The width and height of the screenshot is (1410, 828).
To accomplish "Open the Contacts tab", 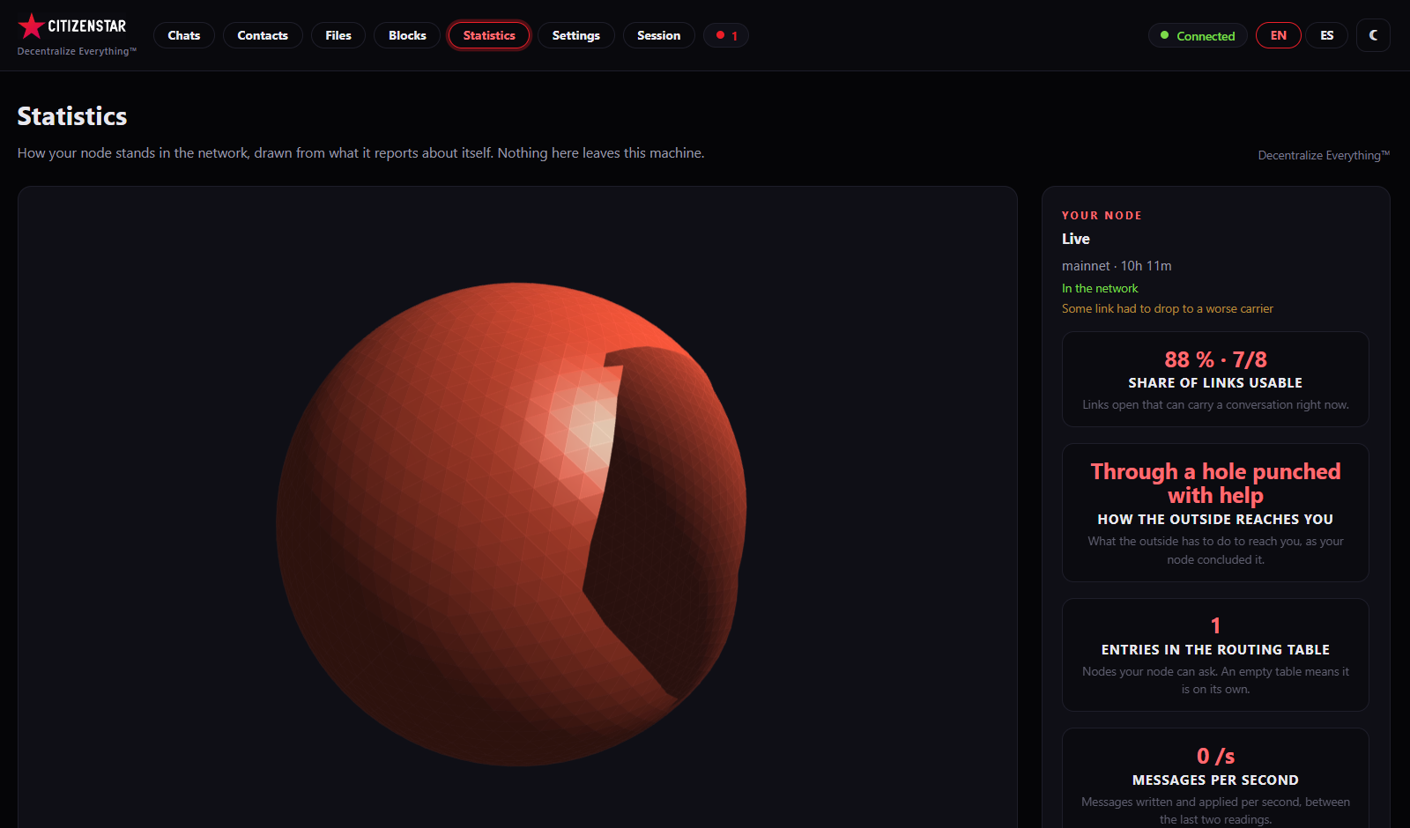I will click(263, 35).
